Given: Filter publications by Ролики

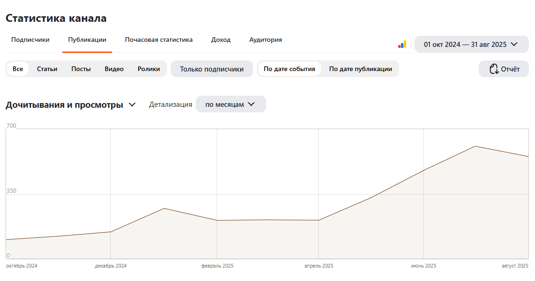Looking at the screenshot, I should (x=149, y=69).
